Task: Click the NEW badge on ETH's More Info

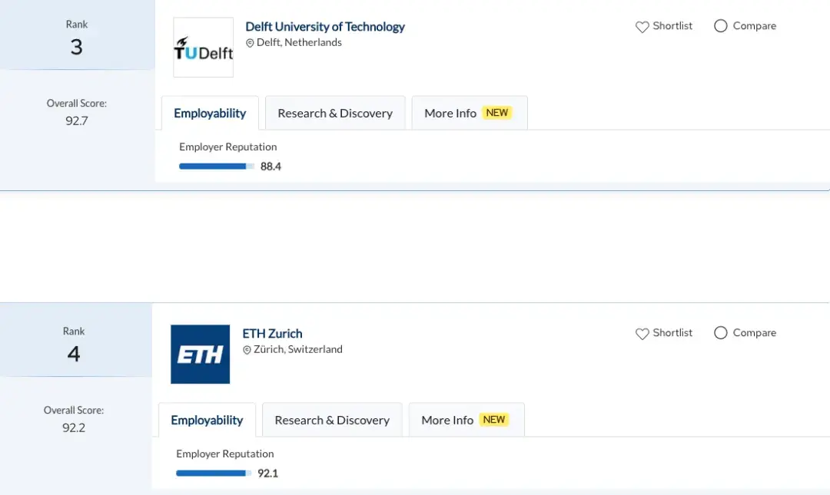Action: click(x=494, y=420)
